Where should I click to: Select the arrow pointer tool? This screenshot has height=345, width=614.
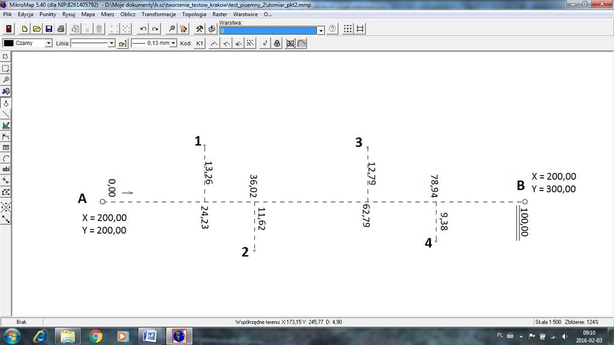pos(5,57)
